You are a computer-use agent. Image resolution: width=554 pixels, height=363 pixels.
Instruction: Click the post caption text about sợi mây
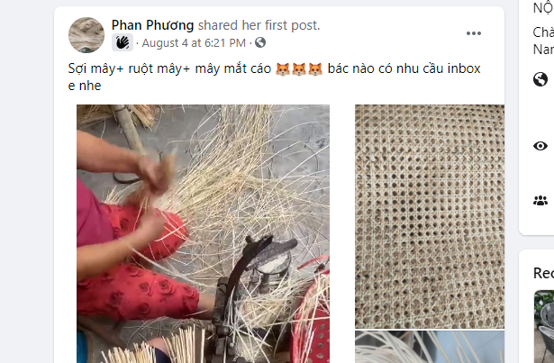[274, 77]
